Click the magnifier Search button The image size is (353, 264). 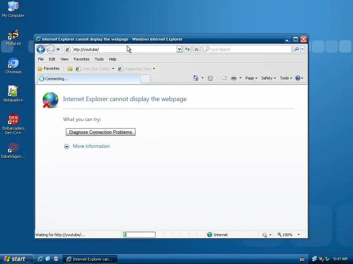click(x=296, y=49)
